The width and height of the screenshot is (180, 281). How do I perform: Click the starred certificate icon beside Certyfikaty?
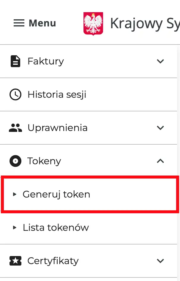click(15, 261)
